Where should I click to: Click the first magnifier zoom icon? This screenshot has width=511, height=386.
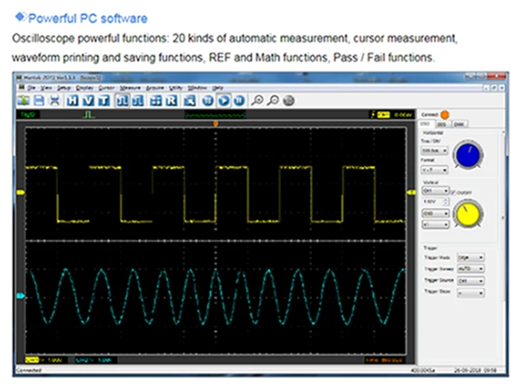point(257,100)
